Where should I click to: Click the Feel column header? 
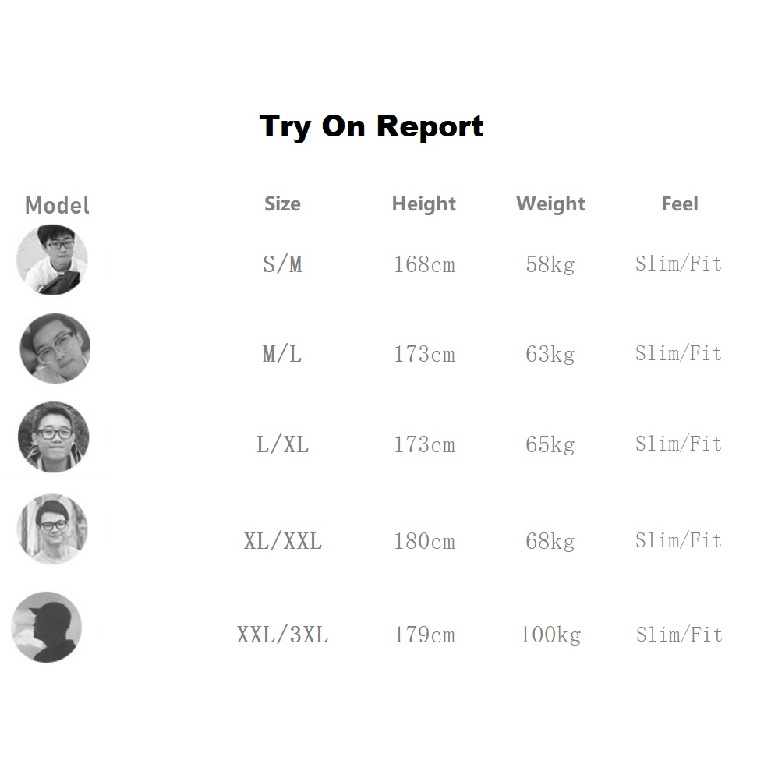click(679, 204)
